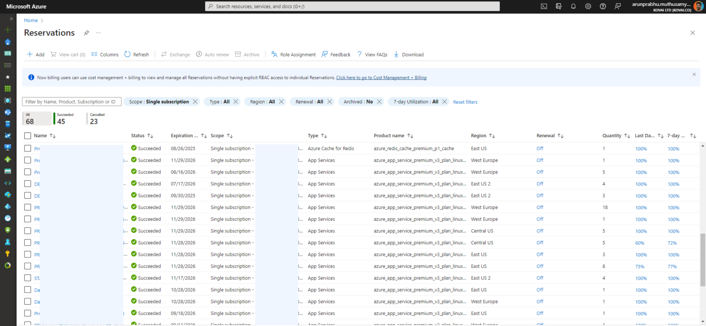Open the Feedback icon in the top bar
706x326 pixels.
coord(617,6)
